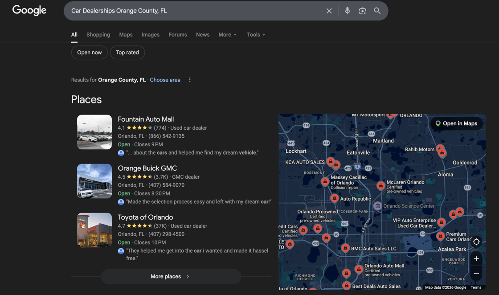Screen dimensions: 499x295
Task: Click the magnifying glass search button
Action: tap(377, 11)
